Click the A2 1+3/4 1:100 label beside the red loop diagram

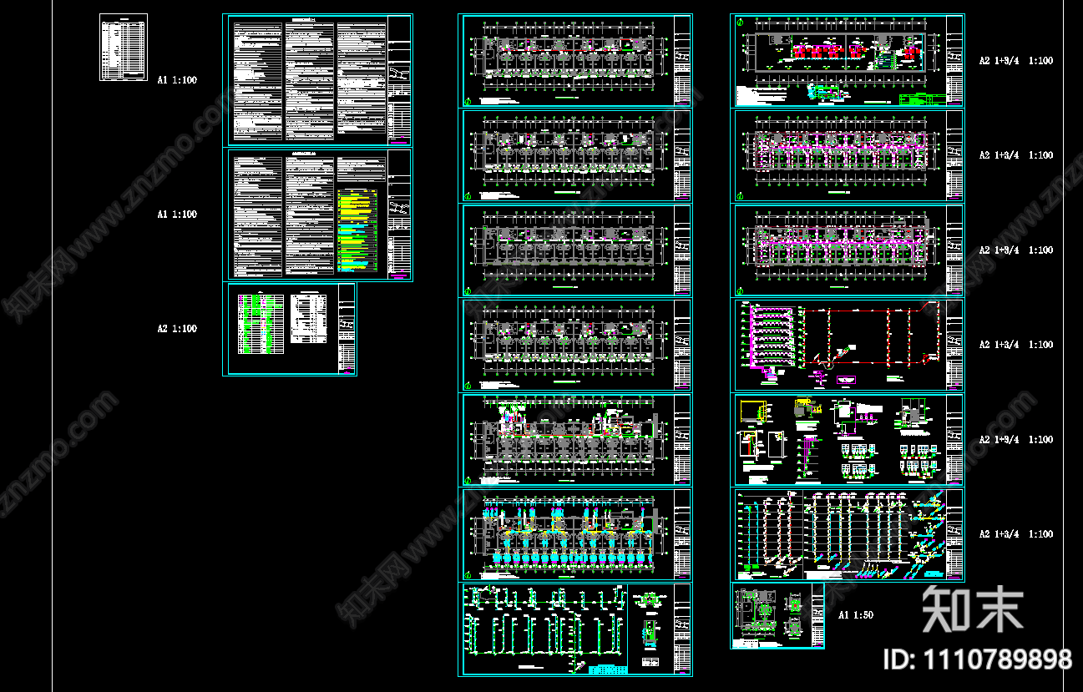pyautogui.click(x=1016, y=345)
